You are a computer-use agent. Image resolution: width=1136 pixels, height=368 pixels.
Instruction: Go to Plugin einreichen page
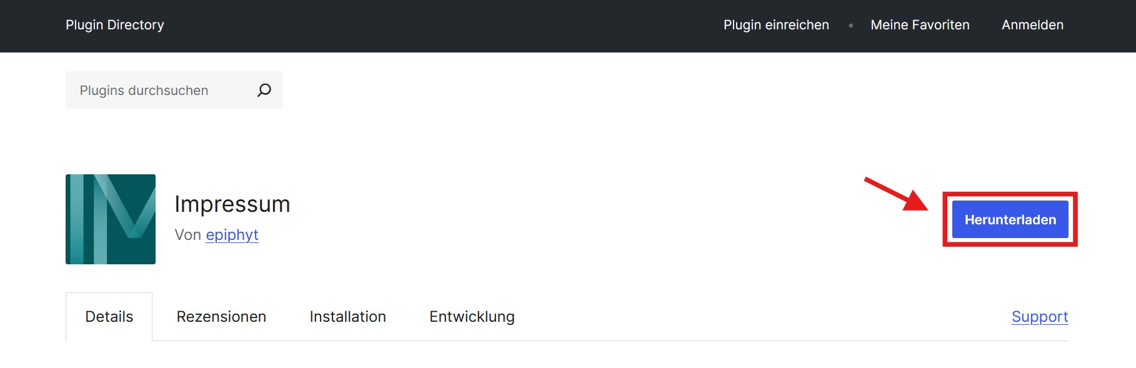776,25
